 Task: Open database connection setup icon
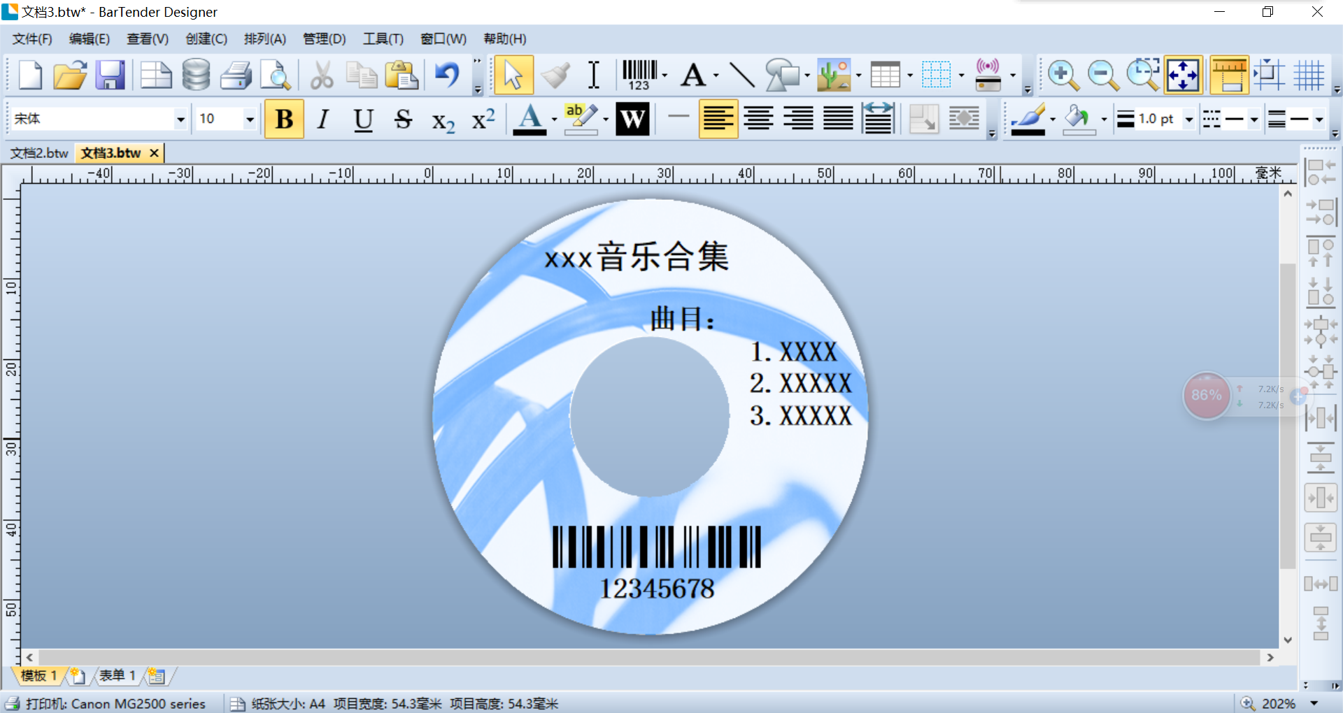[196, 75]
